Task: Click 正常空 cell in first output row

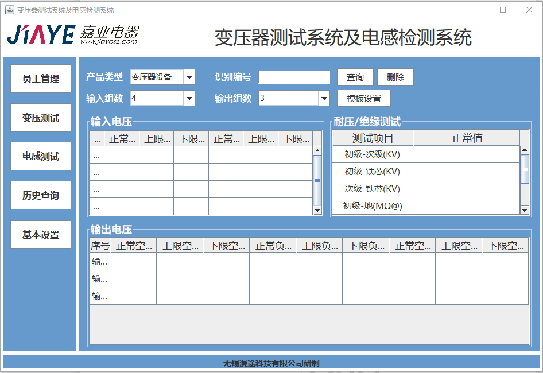Action: pyautogui.click(x=133, y=262)
